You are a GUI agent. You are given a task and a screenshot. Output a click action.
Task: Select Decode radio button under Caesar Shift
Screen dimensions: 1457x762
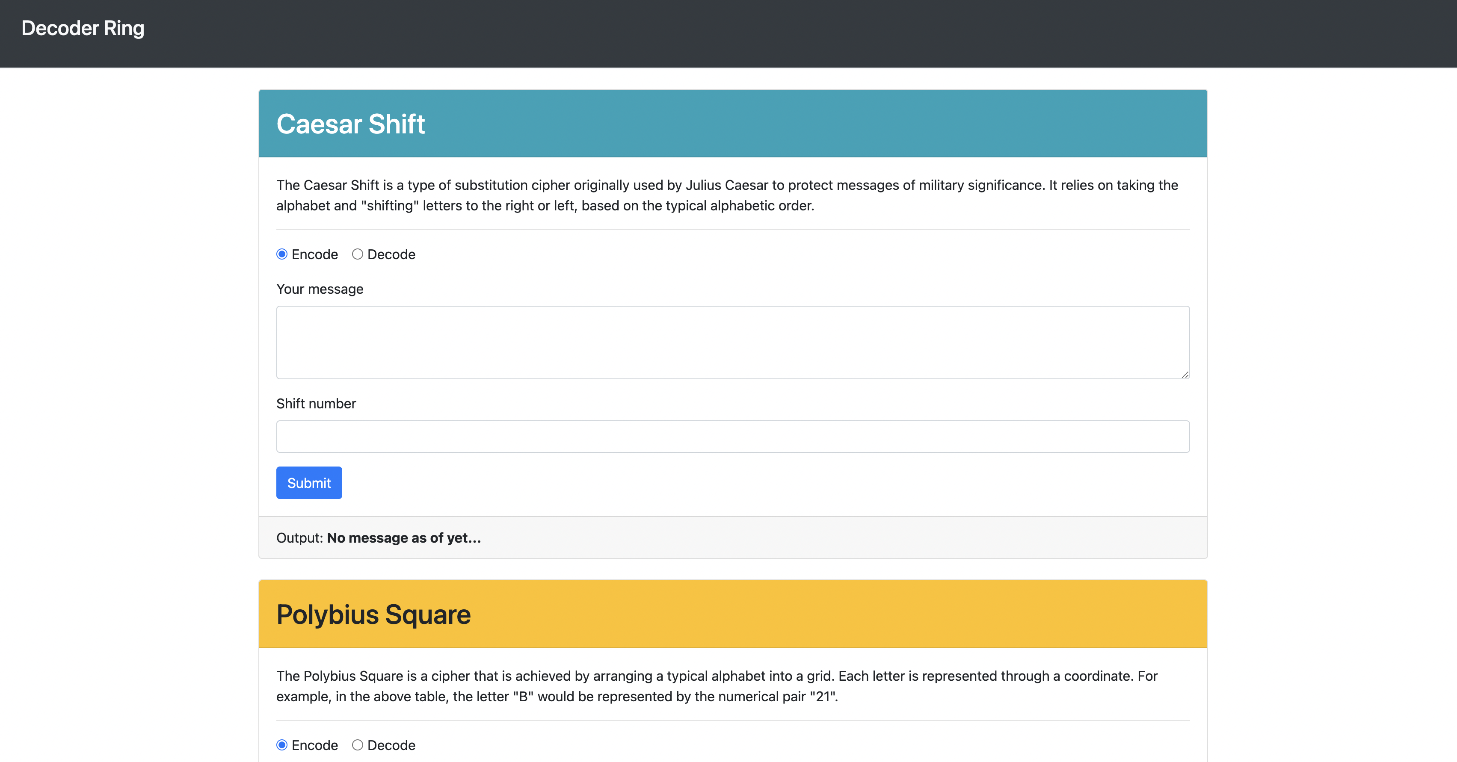point(358,254)
